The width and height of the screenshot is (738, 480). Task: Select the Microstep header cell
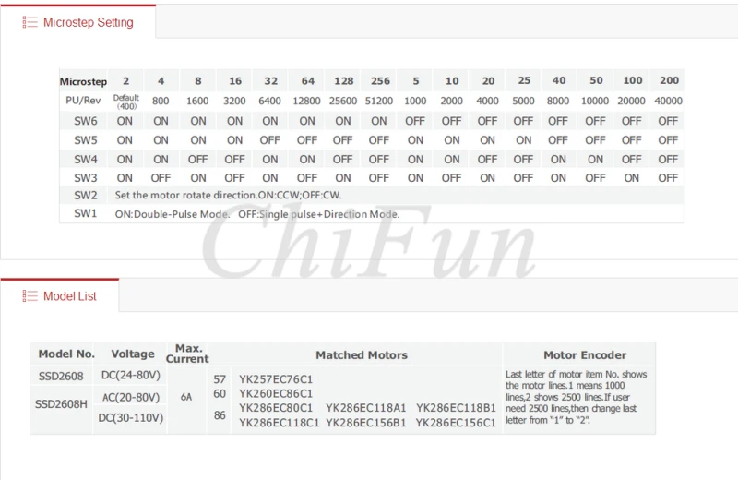[83, 81]
